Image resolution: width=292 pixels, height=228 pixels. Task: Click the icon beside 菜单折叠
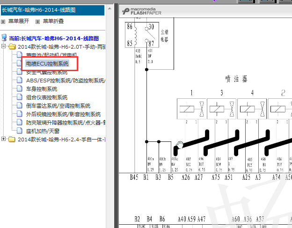[37, 22]
